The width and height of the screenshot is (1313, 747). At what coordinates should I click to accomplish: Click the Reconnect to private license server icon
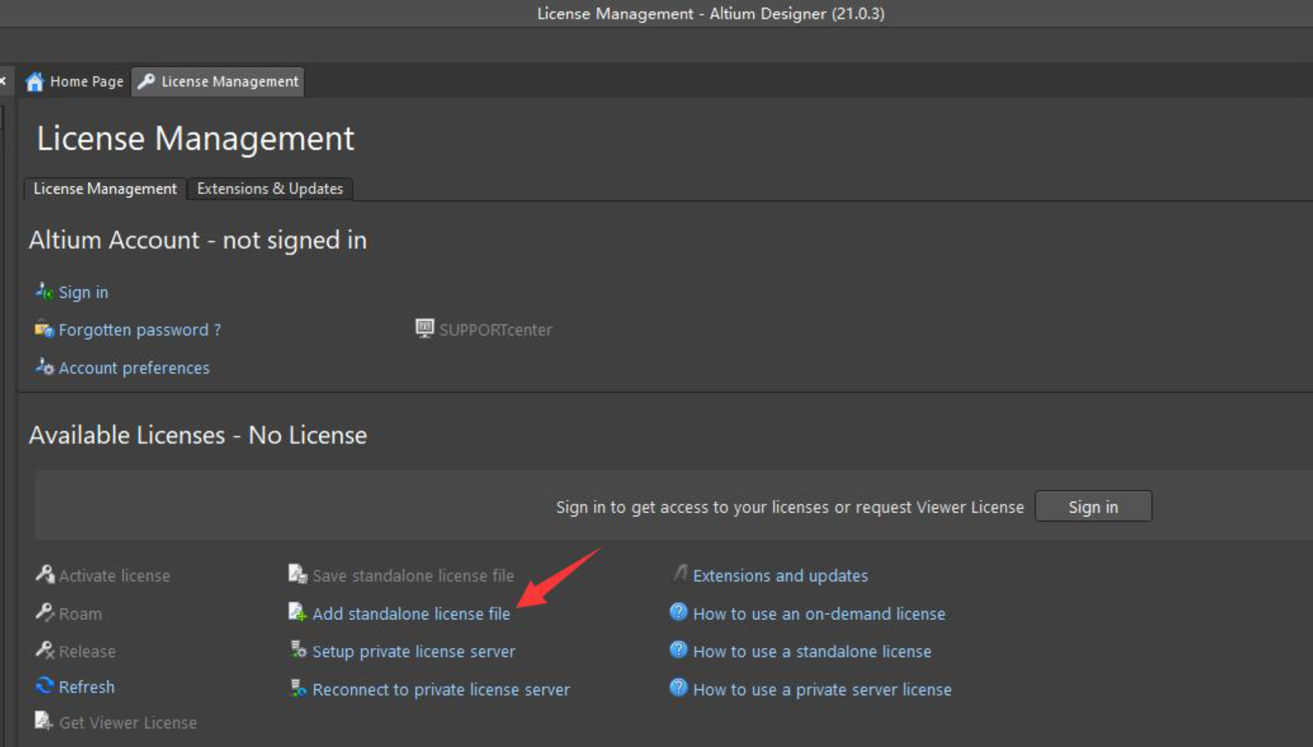click(298, 688)
